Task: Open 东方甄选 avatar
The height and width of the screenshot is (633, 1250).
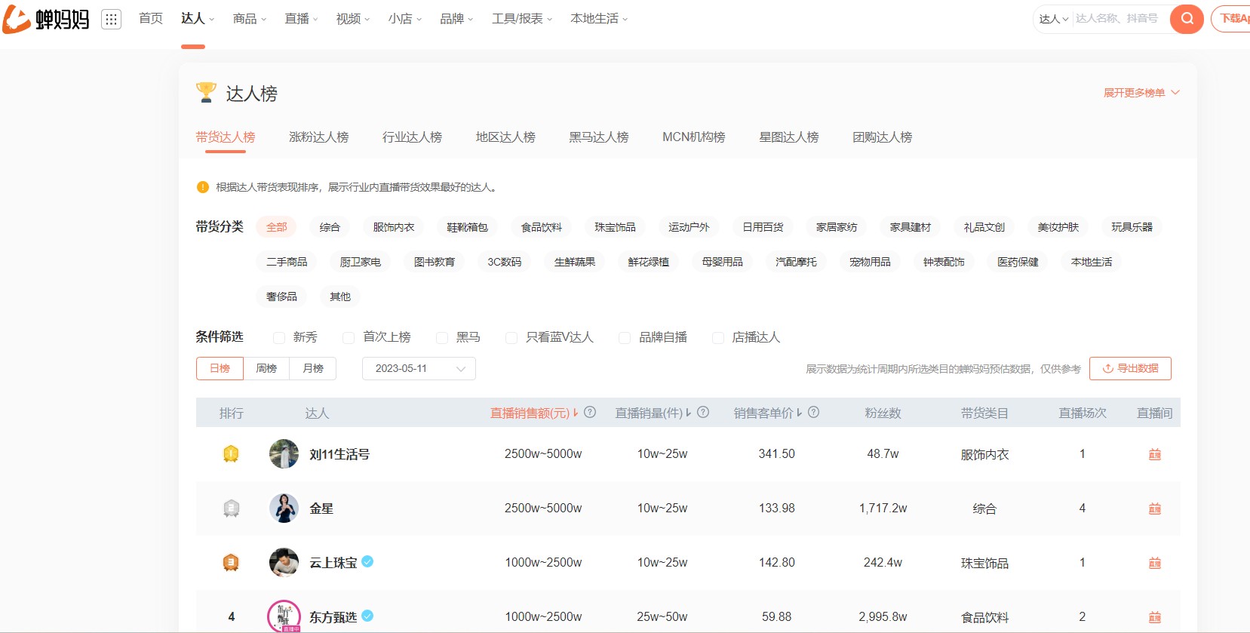Action: (x=284, y=616)
